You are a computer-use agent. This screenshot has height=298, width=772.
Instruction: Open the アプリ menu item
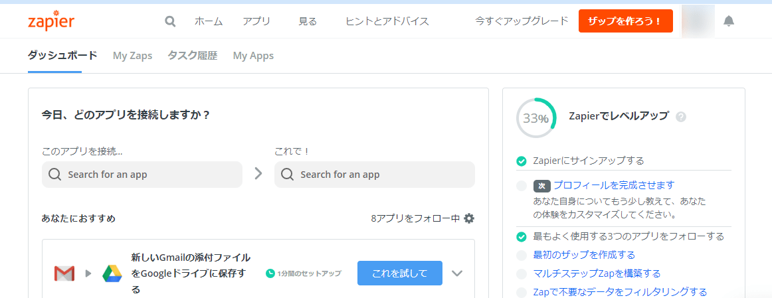(x=256, y=21)
